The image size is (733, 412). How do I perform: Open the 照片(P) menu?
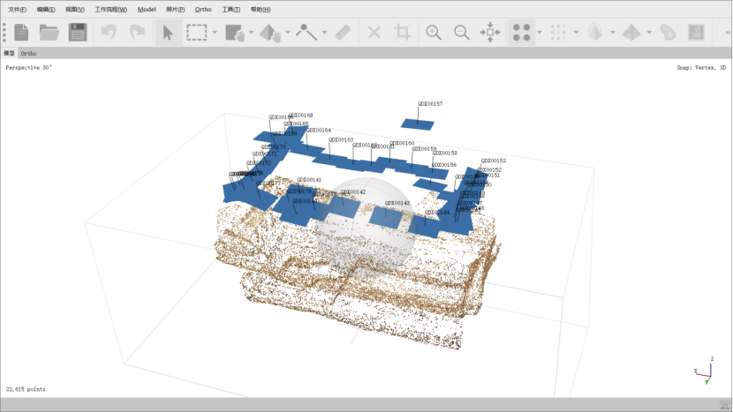tap(176, 10)
